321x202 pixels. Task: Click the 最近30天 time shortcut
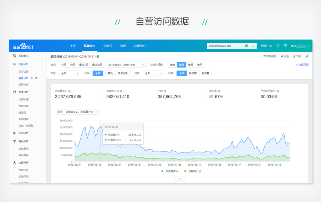[x=97, y=65]
